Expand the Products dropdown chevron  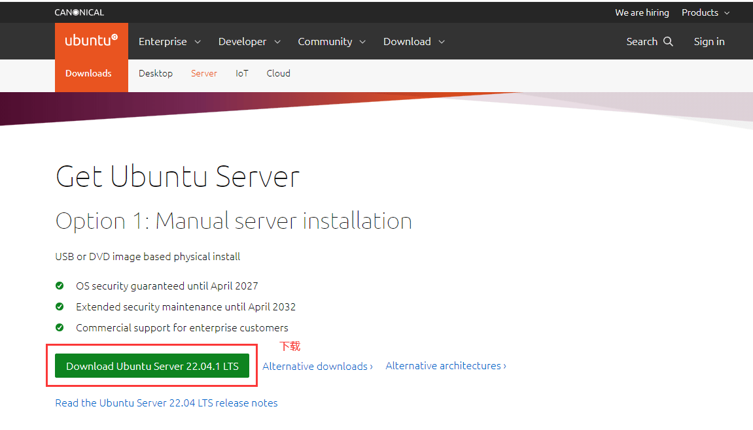pos(727,13)
